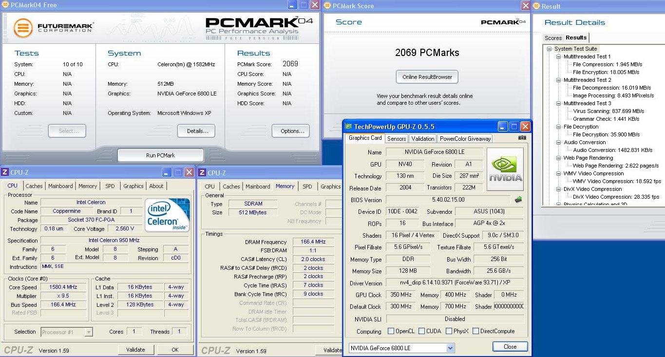665x357 pixels.
Task: Click the Core Speed 1580.4 MHz field
Action: 63,287
